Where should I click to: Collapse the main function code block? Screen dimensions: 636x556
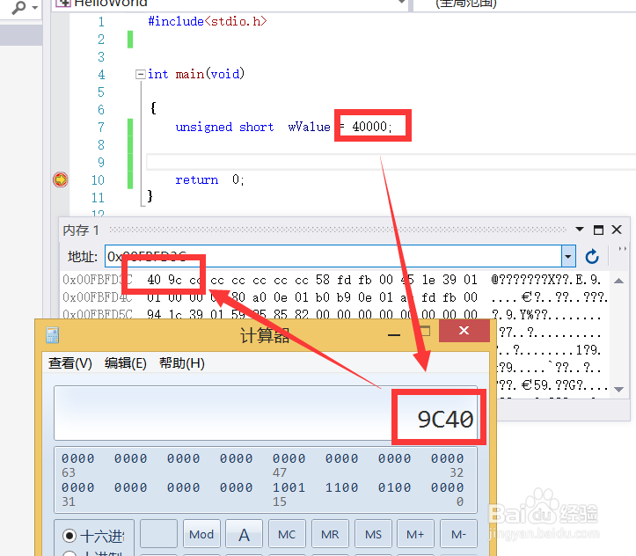(141, 74)
